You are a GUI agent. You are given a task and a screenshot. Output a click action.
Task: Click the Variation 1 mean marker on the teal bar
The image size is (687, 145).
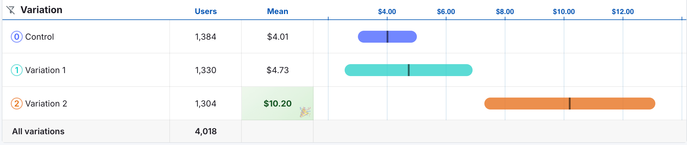pos(409,70)
